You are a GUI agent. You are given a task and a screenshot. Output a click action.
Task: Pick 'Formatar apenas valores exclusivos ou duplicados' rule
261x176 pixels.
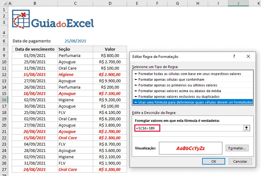pos(193,97)
